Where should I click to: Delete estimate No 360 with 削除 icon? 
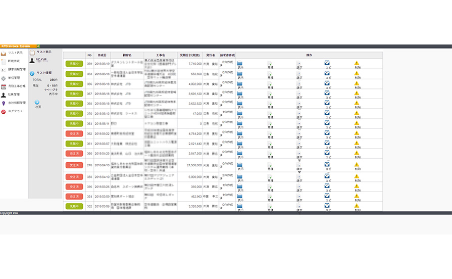tap(357, 154)
